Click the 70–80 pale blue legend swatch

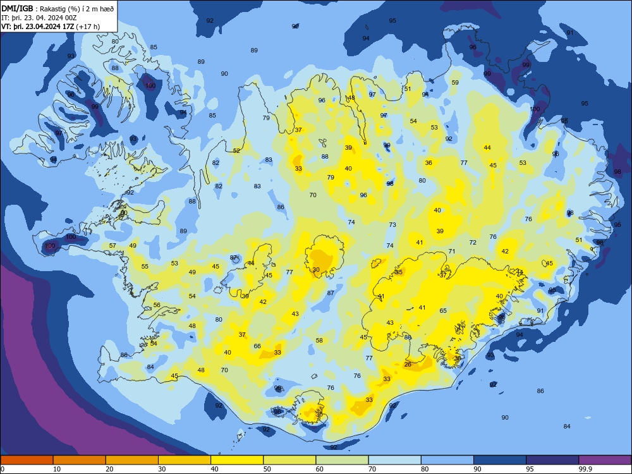(394, 460)
